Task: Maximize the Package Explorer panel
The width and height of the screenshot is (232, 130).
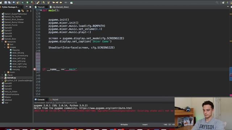Action: coord(30,7)
